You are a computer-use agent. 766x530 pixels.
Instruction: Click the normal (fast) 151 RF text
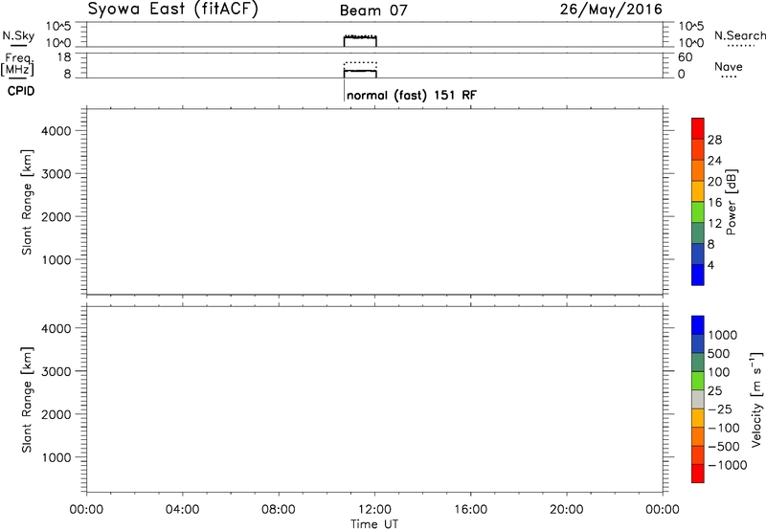(412, 95)
